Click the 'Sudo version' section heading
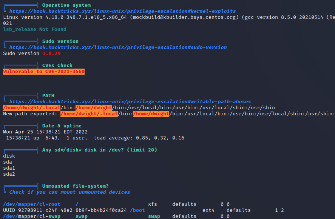This screenshot has width=335, height=219. (60, 41)
